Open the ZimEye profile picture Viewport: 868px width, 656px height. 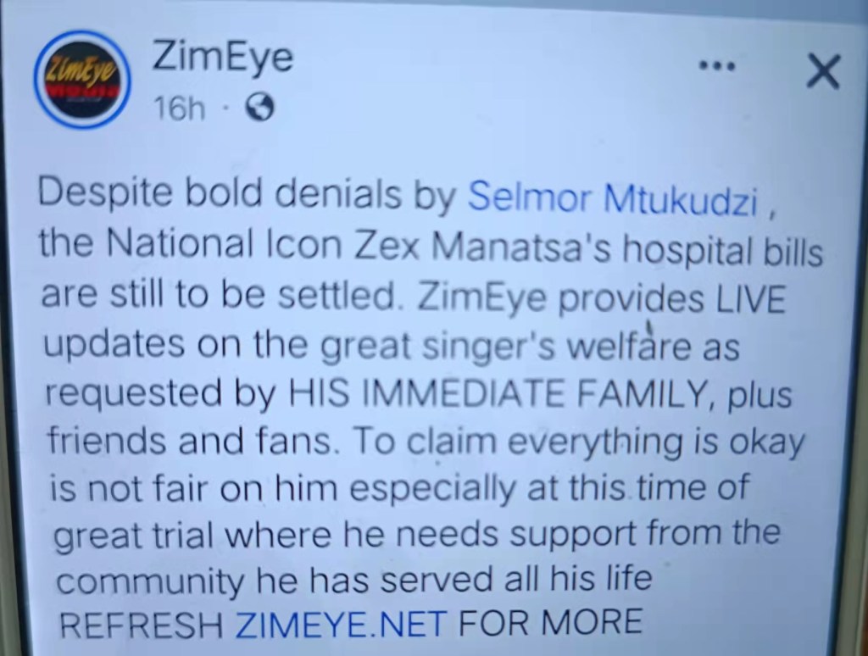coord(82,80)
